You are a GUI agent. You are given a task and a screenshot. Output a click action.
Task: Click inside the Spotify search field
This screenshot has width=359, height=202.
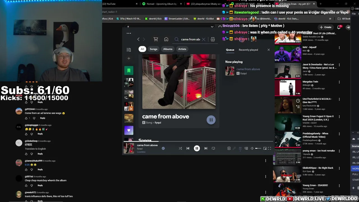(190, 40)
